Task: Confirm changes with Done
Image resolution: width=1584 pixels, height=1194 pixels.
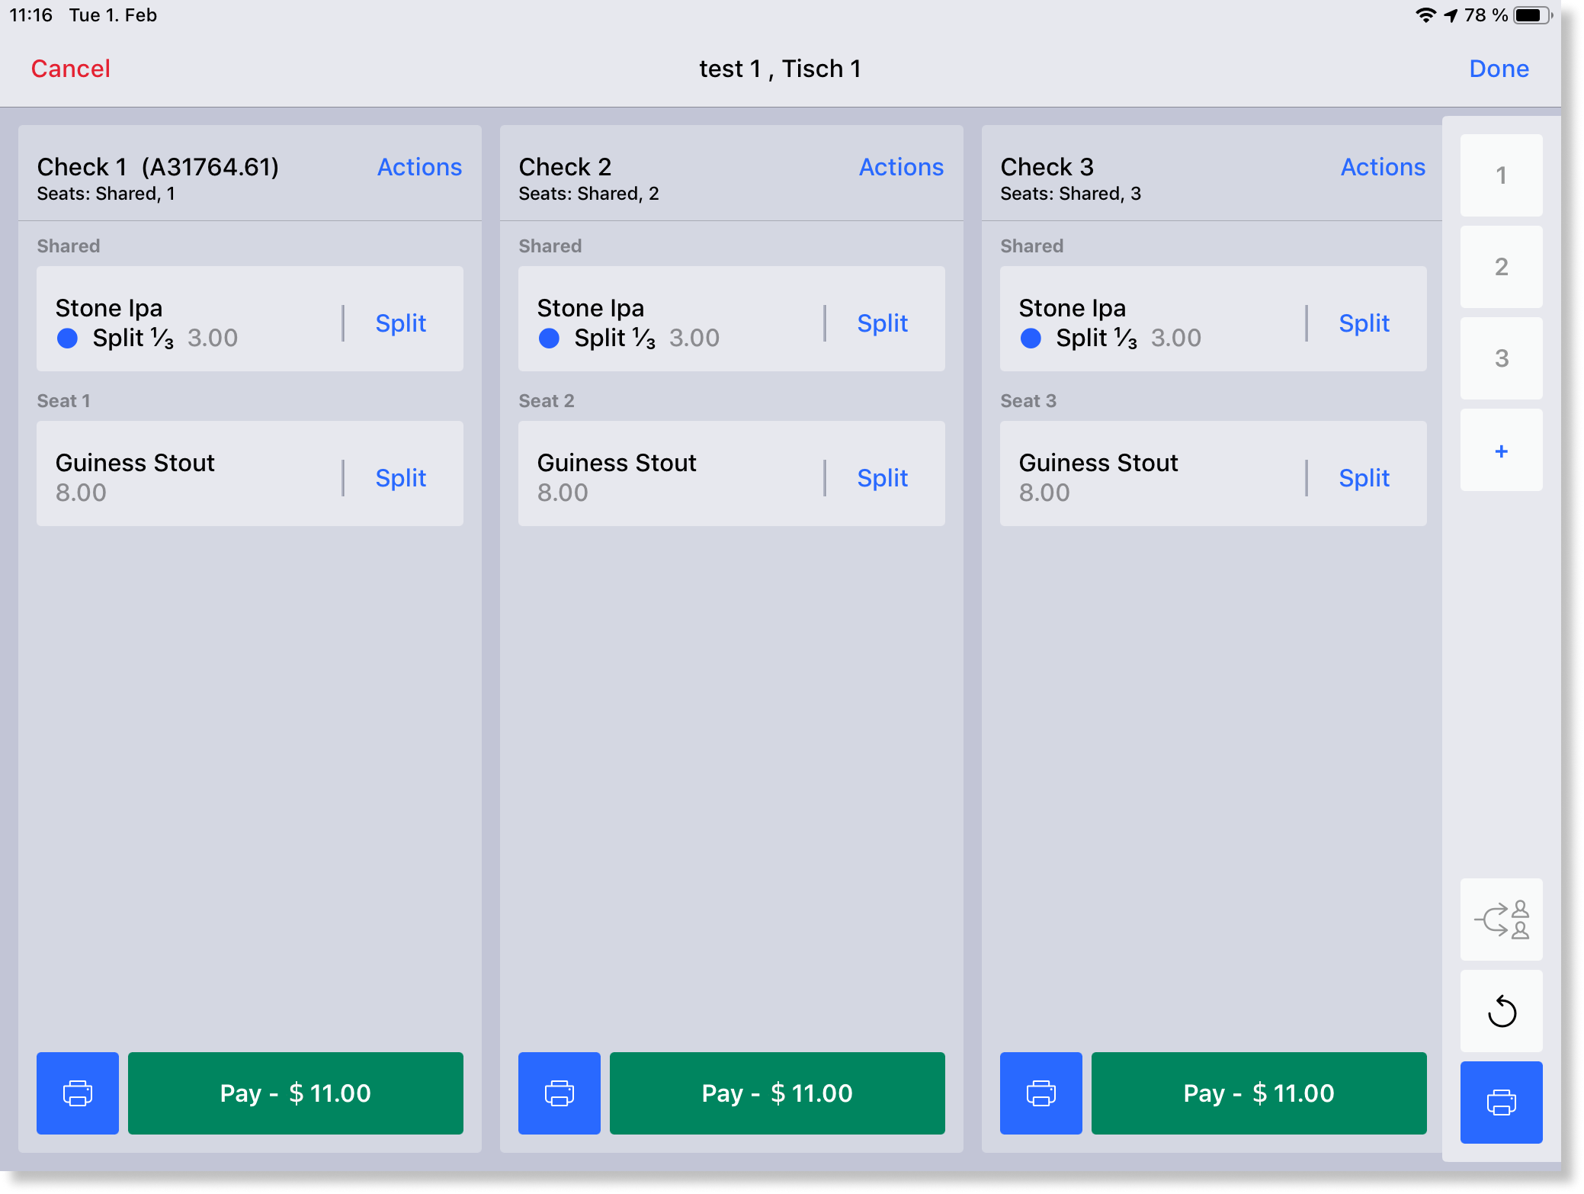Action: [1498, 69]
